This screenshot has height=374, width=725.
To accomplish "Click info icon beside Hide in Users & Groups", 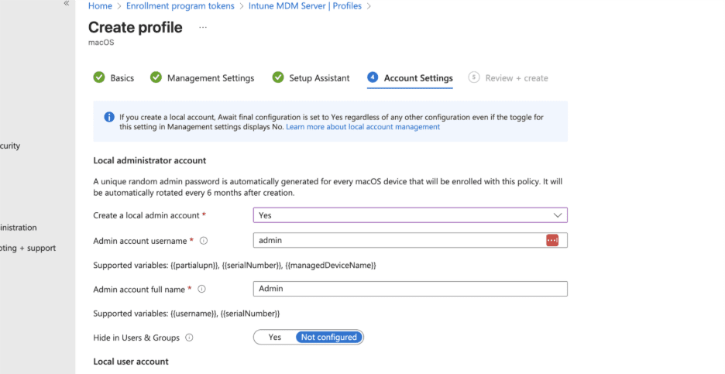I will point(189,338).
